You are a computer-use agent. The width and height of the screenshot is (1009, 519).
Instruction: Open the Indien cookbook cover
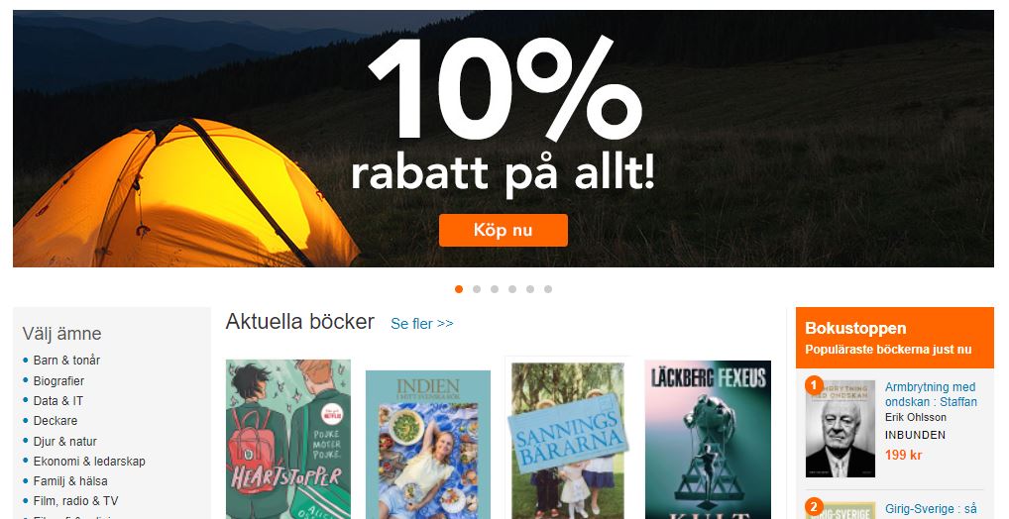point(428,445)
